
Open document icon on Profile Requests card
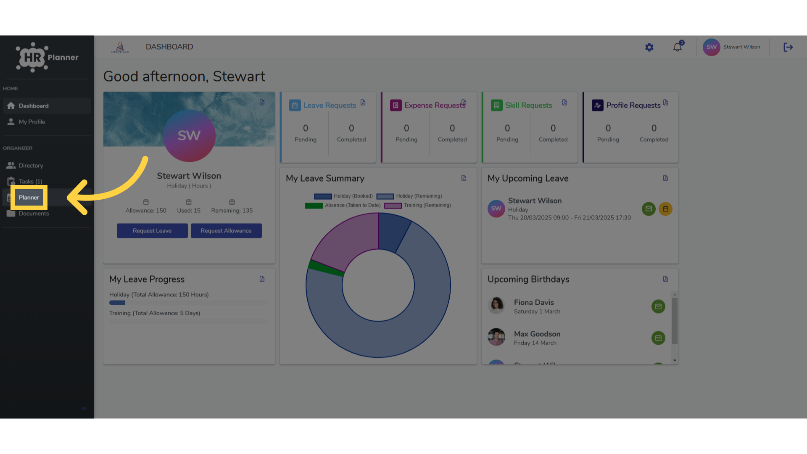tap(666, 102)
